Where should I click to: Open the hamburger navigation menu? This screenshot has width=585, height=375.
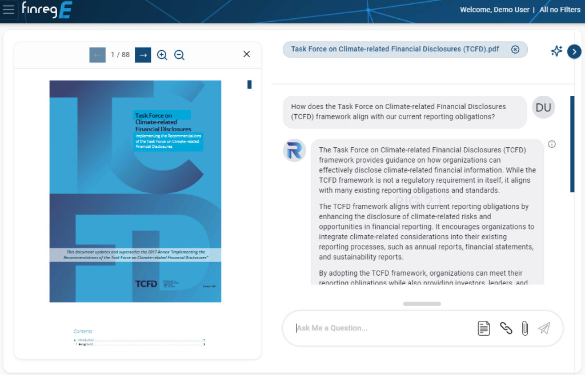pos(9,10)
